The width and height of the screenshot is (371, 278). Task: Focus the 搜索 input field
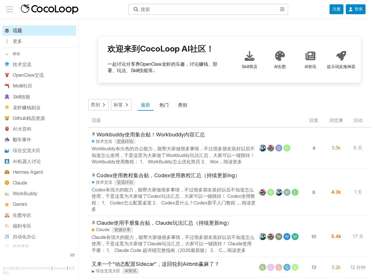pos(208,9)
